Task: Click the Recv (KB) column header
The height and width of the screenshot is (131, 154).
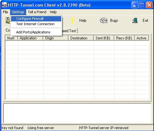Action: tap(124, 38)
